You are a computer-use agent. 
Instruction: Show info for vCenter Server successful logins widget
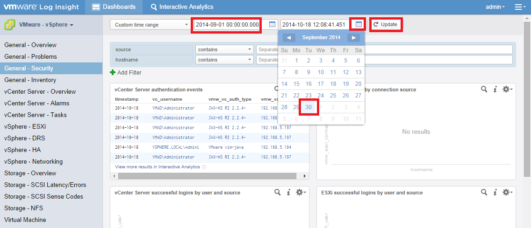[288, 192]
